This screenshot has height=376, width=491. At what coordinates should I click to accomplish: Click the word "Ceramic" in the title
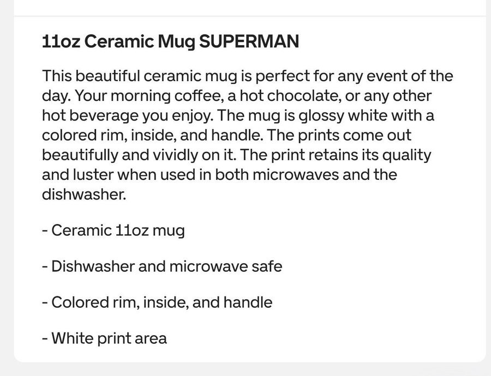(x=116, y=42)
